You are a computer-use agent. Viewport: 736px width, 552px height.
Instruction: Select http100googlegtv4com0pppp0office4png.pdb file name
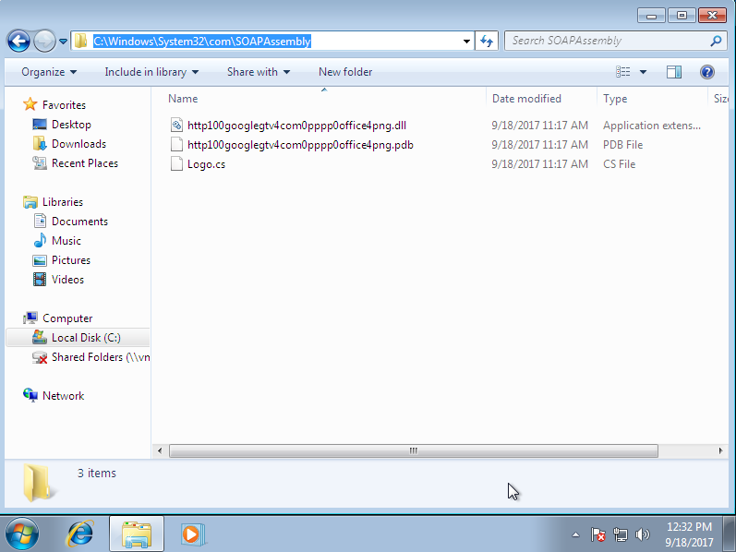[300, 145]
